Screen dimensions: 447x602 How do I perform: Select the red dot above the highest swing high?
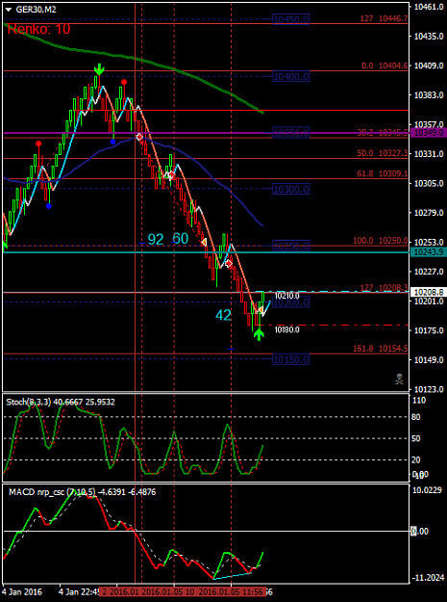click(124, 82)
